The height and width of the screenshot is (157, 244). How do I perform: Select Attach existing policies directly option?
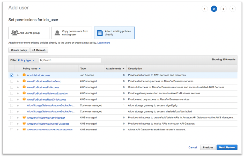114,33
